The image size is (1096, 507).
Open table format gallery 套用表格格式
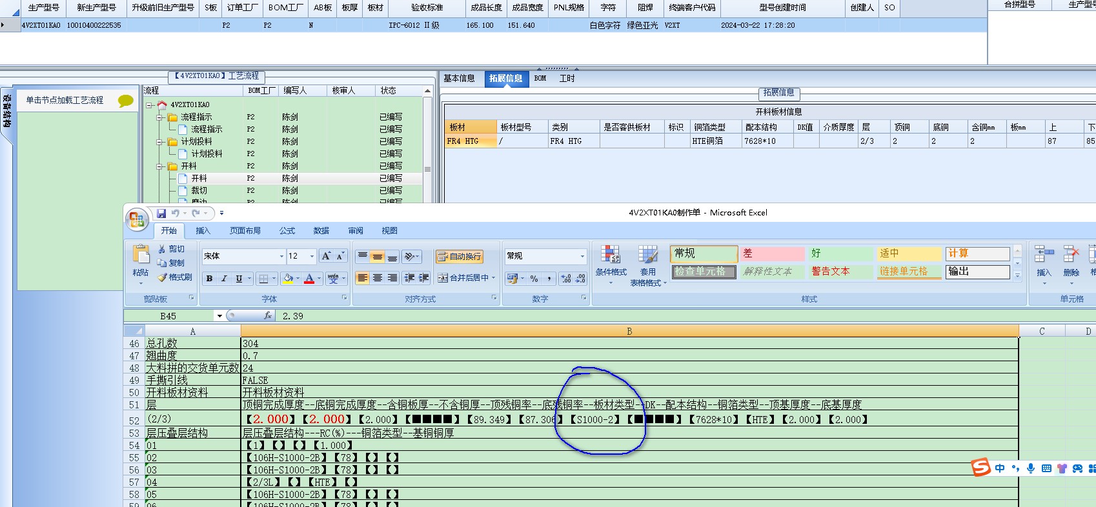(648, 266)
